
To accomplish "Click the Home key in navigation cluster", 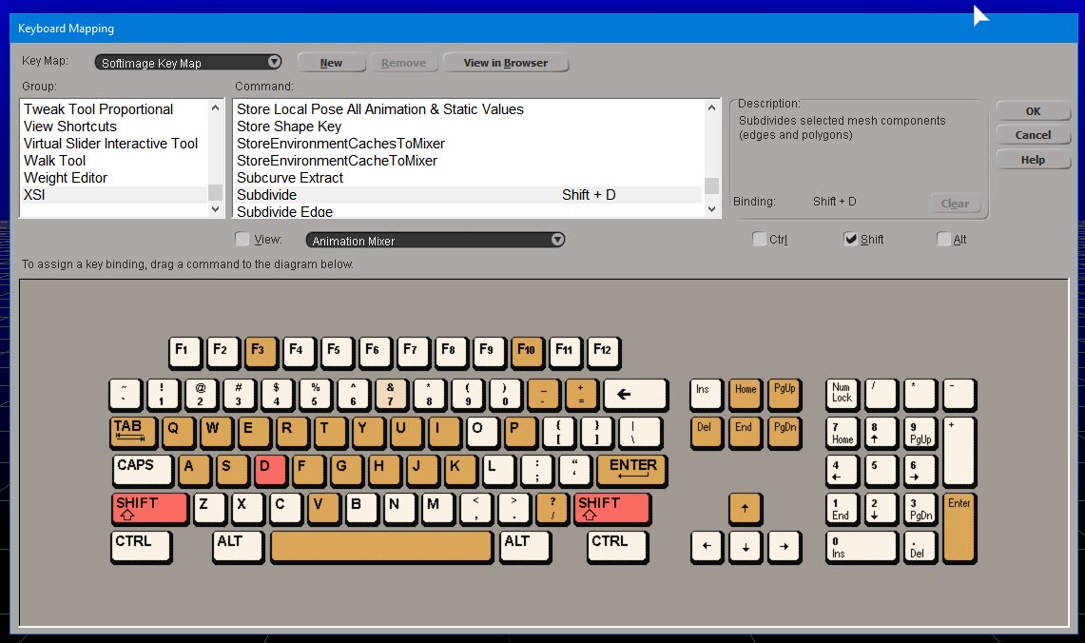I will [746, 394].
